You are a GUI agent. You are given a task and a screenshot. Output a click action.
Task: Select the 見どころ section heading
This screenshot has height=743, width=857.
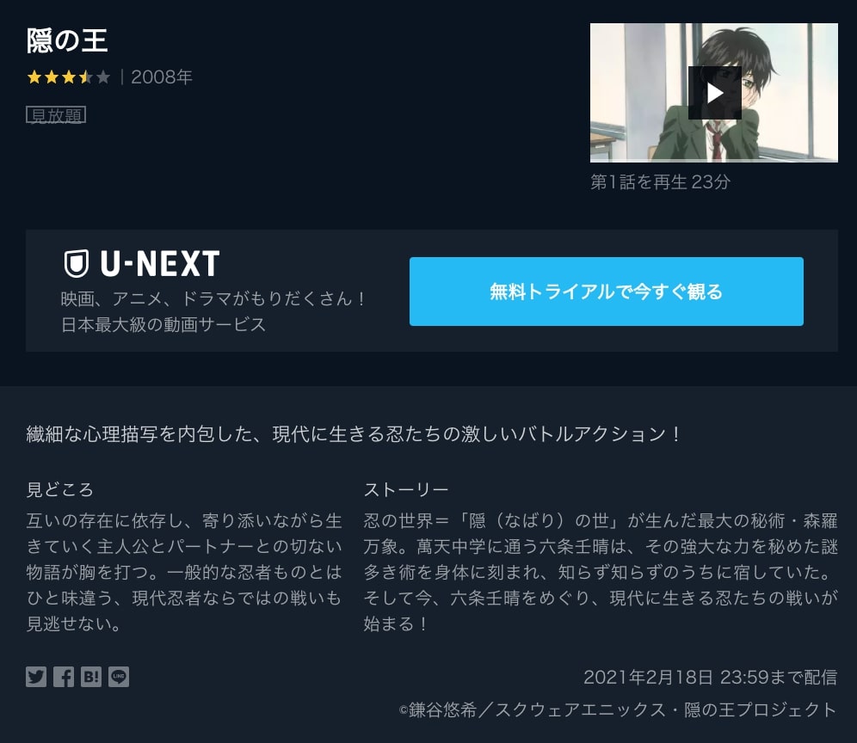coord(60,489)
